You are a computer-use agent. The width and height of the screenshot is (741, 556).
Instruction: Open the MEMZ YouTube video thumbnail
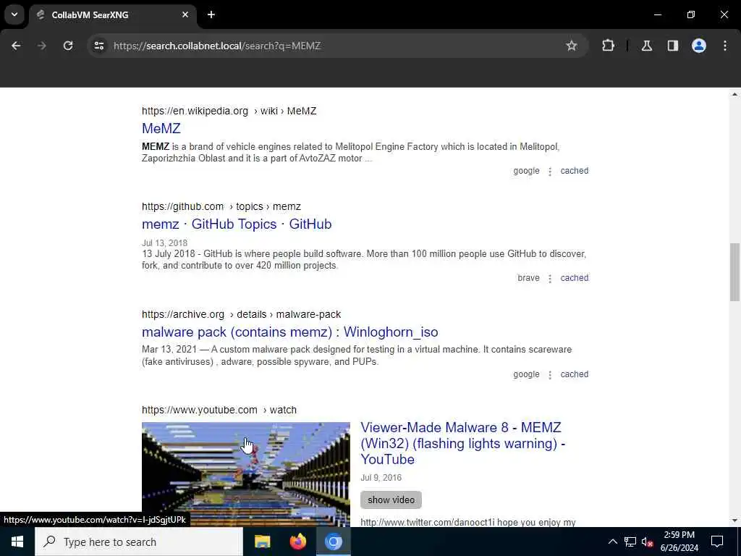pyautogui.click(x=246, y=474)
